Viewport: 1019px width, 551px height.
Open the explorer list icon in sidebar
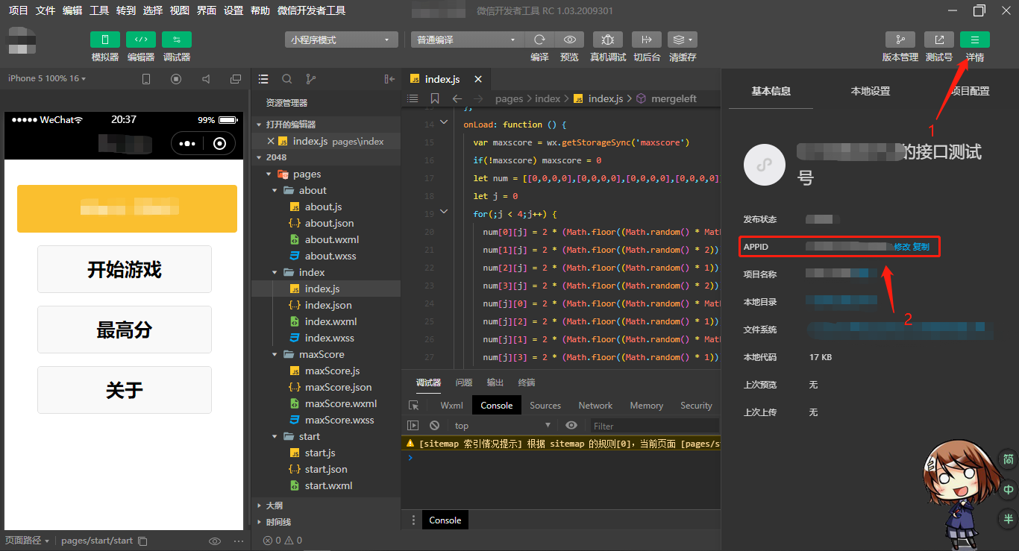tap(263, 79)
